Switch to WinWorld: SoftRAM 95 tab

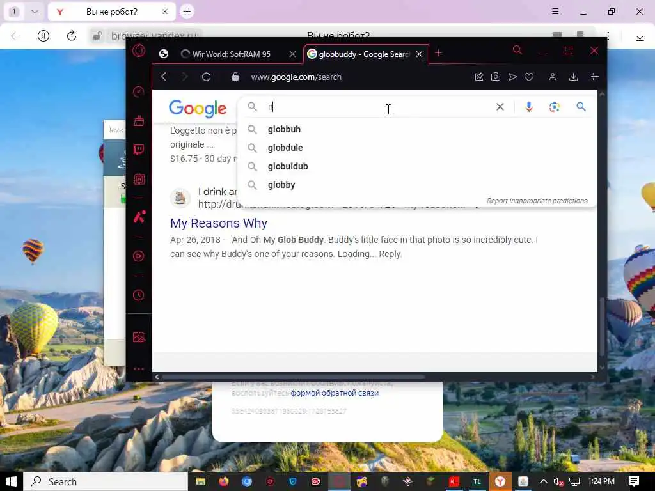tap(231, 54)
